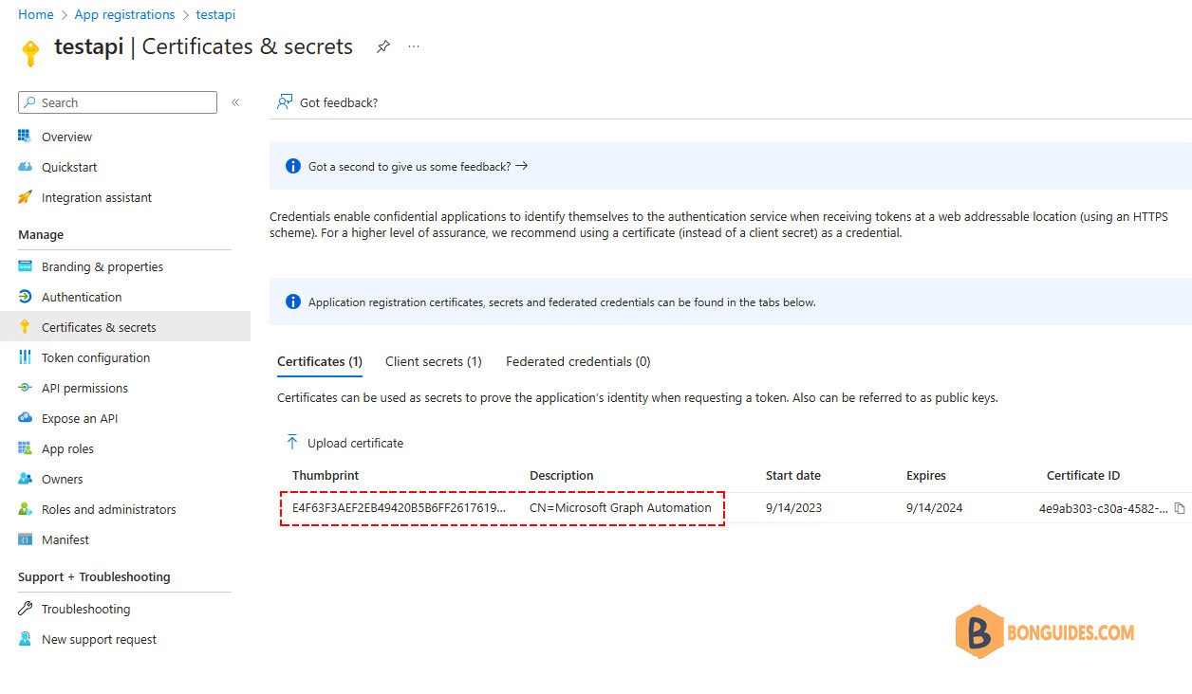Copy the Certificate ID with copy icon
The width and height of the screenshot is (1192, 694).
(1180, 508)
